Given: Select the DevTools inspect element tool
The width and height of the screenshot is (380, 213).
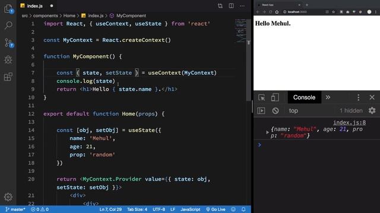Looking at the screenshot, I should (x=261, y=97).
